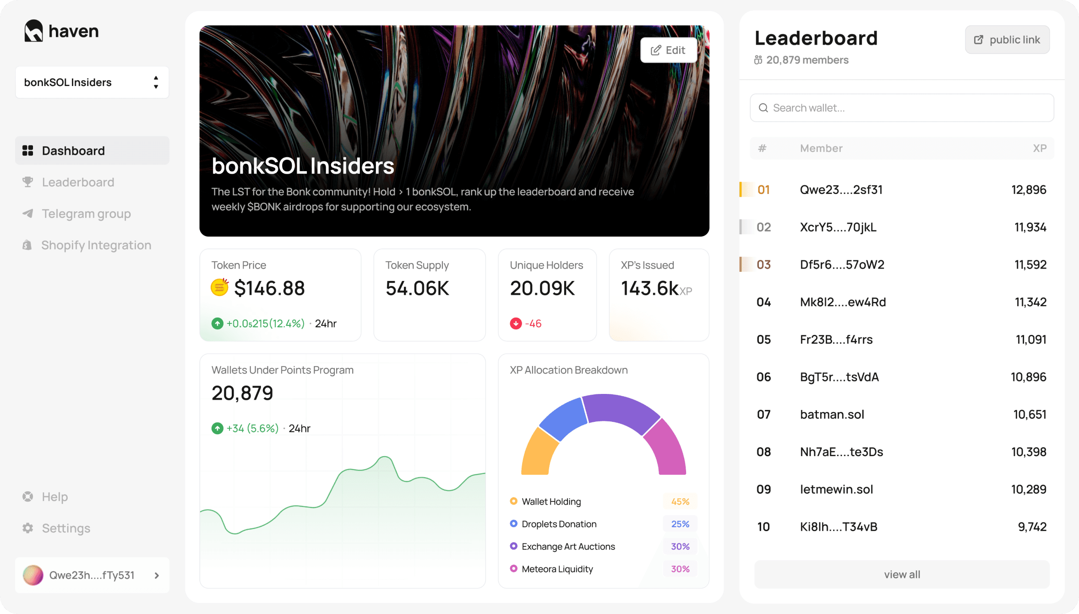This screenshot has height=614, width=1079.
Task: Click the Token Supply value 54.06K
Action: point(417,288)
